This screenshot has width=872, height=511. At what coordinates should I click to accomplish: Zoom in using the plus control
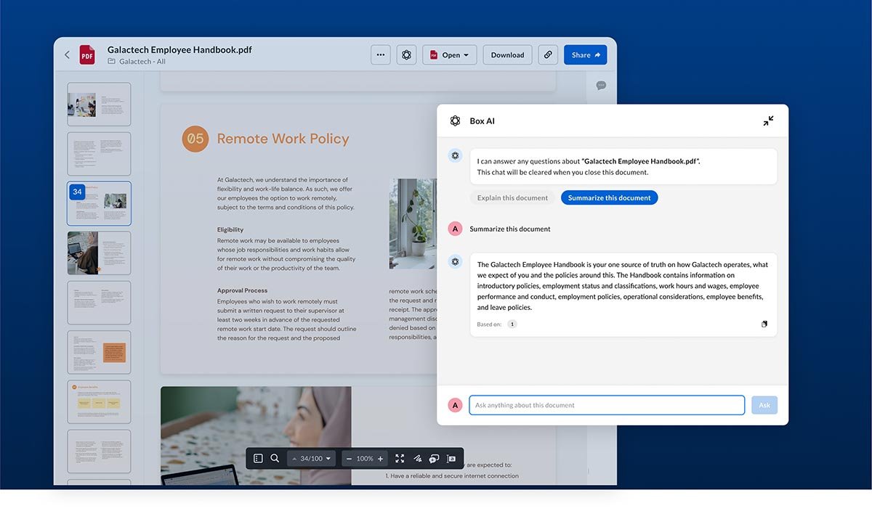point(381,458)
